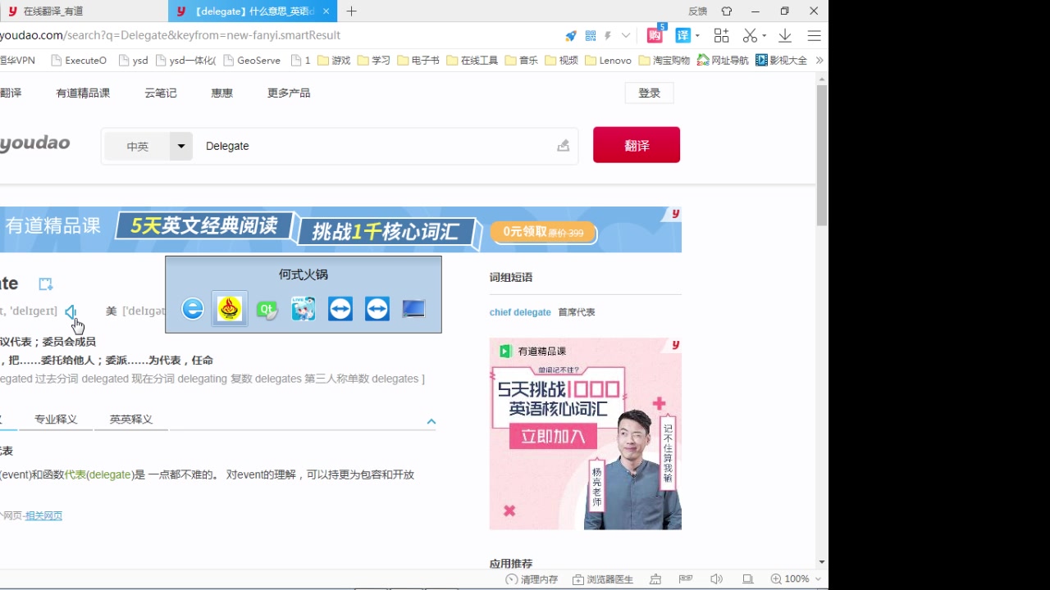Screen dimensions: 1050x590
Task: Open a new tab with plus button
Action: pos(352,11)
